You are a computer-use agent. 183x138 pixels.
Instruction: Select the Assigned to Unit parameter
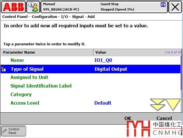(29, 77)
